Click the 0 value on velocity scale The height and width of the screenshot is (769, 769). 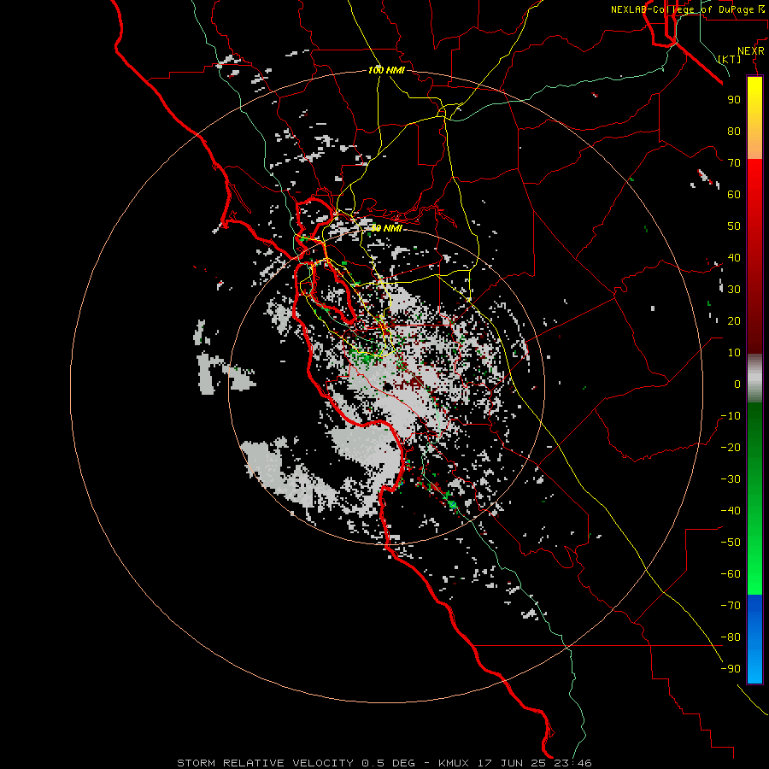click(x=737, y=384)
